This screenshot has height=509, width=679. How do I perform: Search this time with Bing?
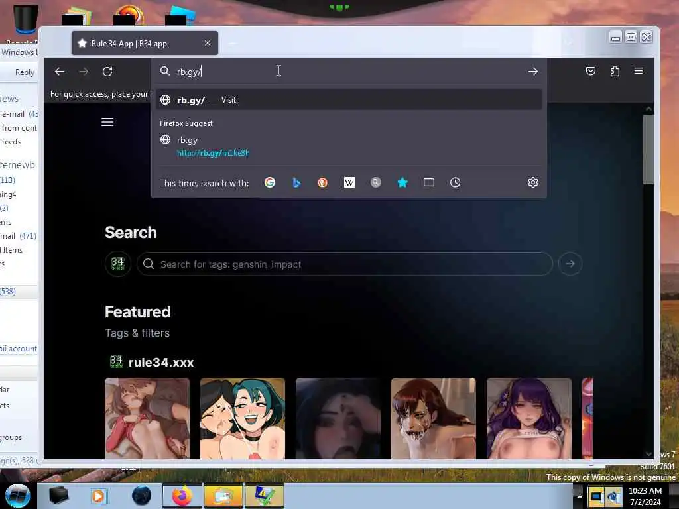coord(296,183)
